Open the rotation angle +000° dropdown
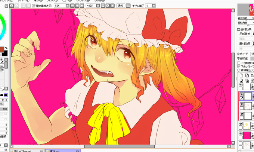This screenshot has height=152, width=254. [98, 6]
